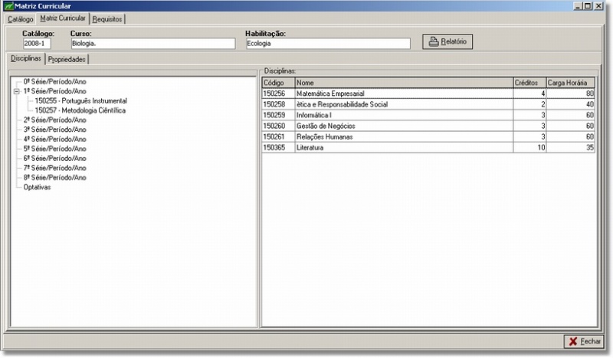This screenshot has height=358, width=613.
Task: Select the Disciplinas sub-tab
Action: 26,59
